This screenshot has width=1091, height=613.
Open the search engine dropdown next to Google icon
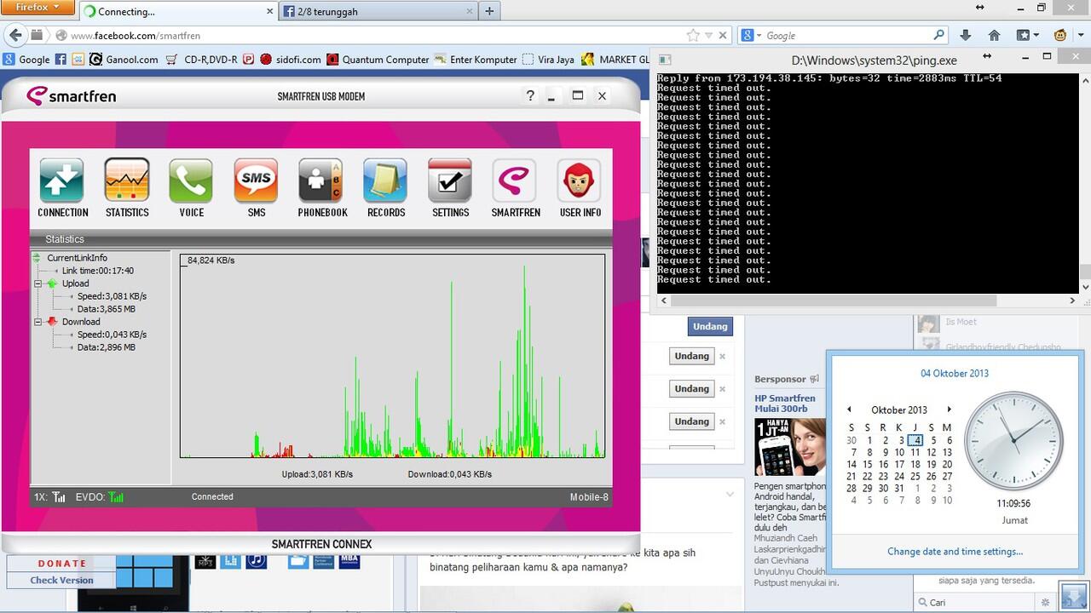[759, 36]
